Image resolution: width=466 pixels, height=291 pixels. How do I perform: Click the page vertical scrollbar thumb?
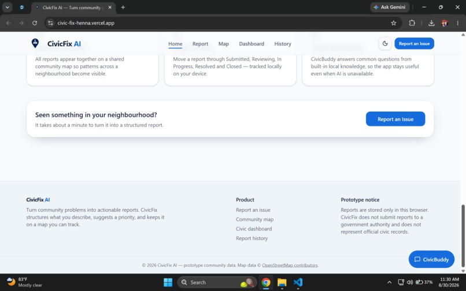tap(463, 236)
